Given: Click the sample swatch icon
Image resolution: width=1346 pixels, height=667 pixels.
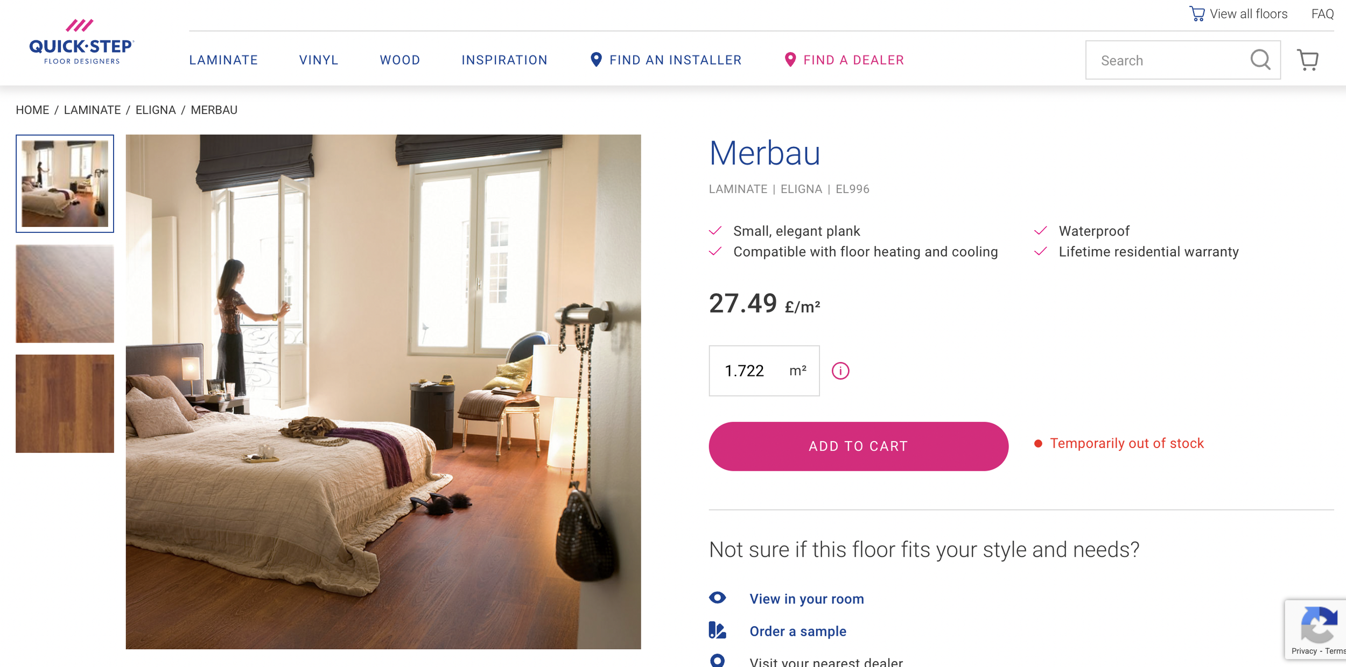Looking at the screenshot, I should click(717, 630).
